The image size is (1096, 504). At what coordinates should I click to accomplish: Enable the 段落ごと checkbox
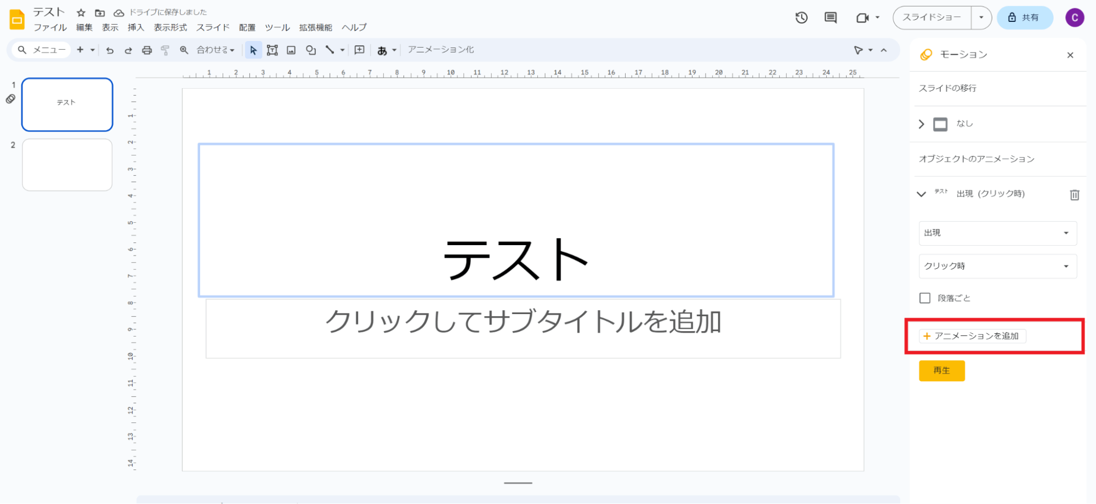pos(925,298)
